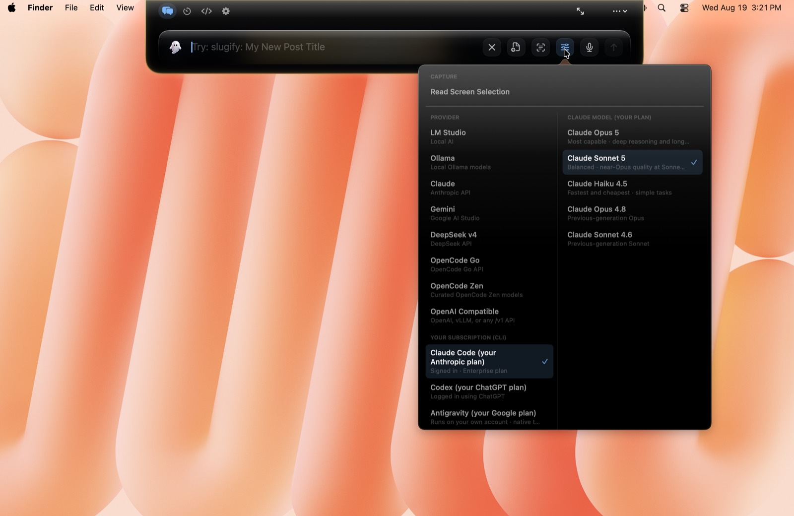Open the chat bubbles tab icon
This screenshot has width=794, height=516.
pos(167,11)
